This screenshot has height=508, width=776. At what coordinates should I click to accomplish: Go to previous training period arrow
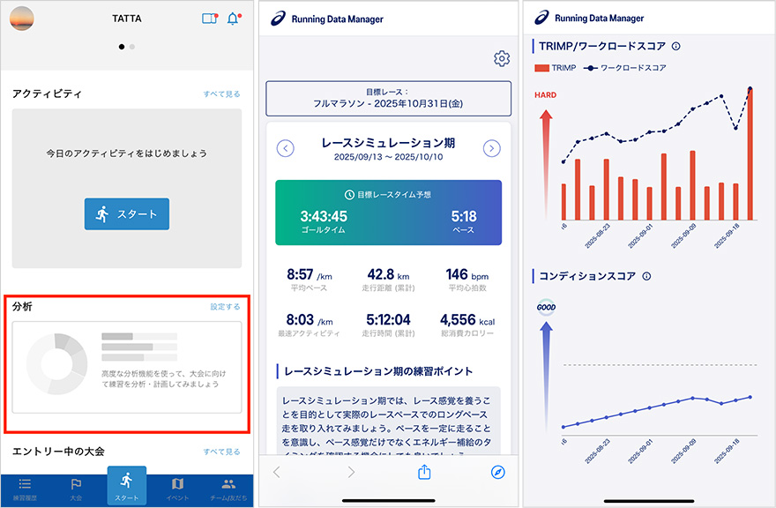(x=286, y=148)
